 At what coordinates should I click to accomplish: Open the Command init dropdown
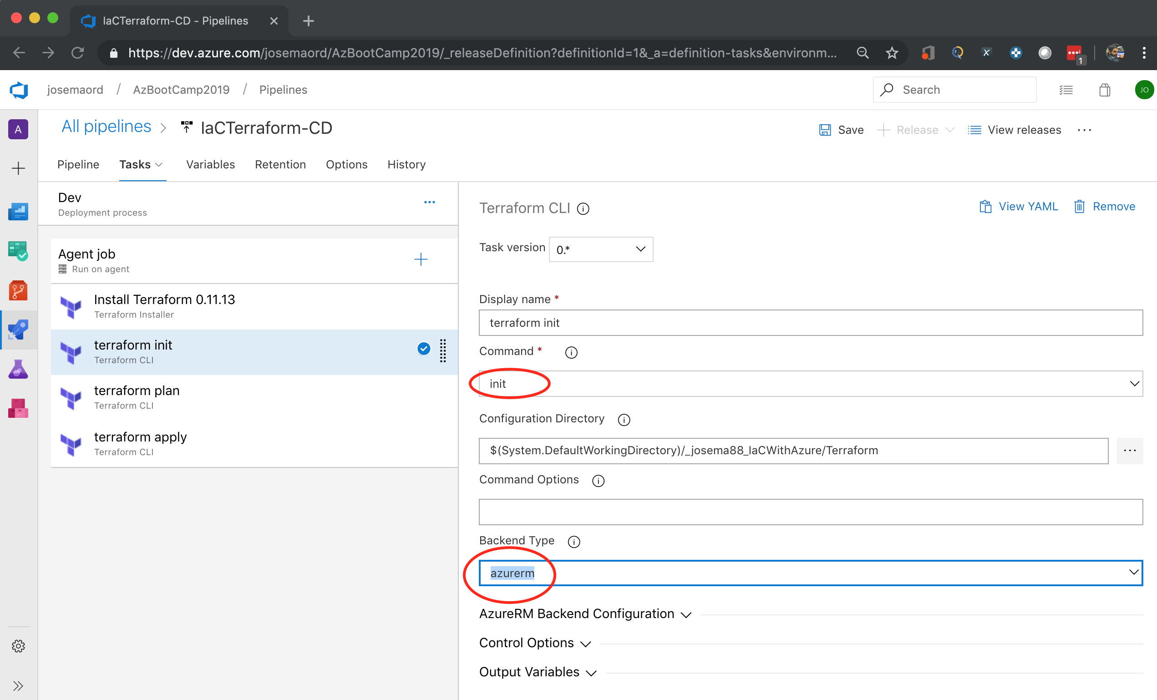coord(811,384)
